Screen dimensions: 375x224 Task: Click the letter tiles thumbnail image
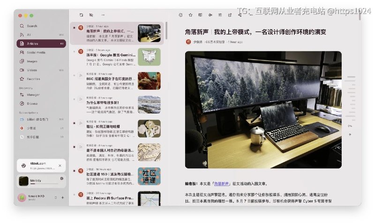pyautogui.click(x=149, y=152)
